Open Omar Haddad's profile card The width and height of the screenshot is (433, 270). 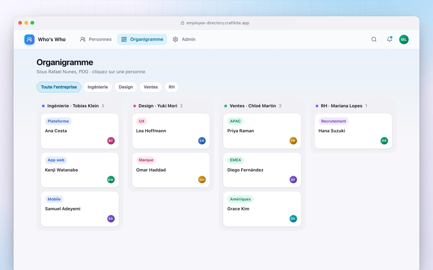tap(171, 170)
